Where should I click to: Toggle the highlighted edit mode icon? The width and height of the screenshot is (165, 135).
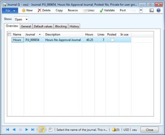pyautogui.click(x=42, y=130)
